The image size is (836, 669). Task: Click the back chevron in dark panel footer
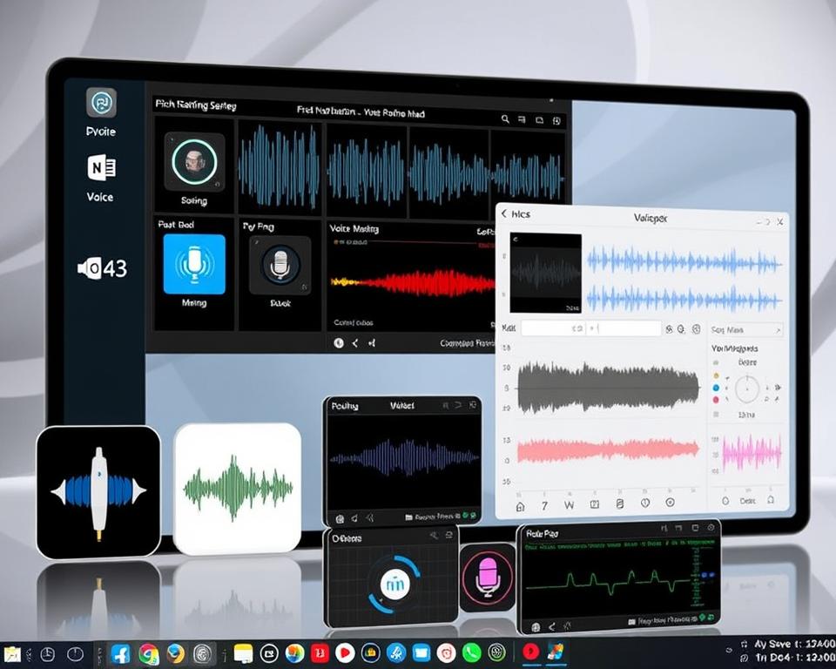pyautogui.click(x=355, y=343)
